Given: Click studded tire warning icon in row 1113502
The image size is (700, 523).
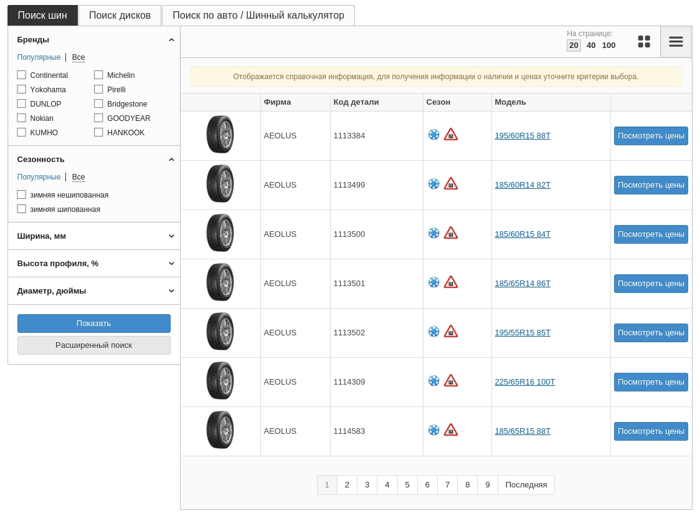Looking at the screenshot, I should pyautogui.click(x=451, y=331).
